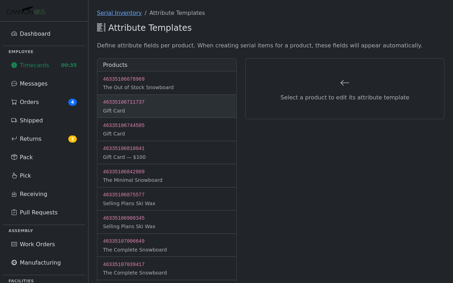This screenshot has width=453, height=283.
Task: Click the Shipped truck icon
Action: tap(14, 120)
